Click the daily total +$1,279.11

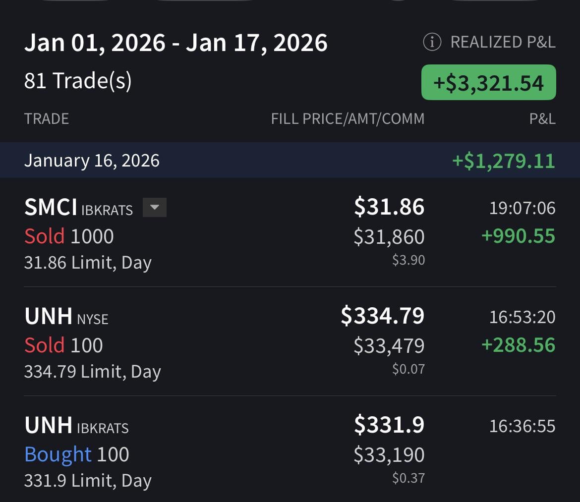pos(503,161)
